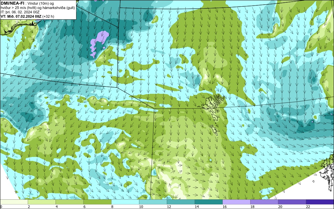Click the 'hviður > 25 m/s' legend line

point(38,8)
